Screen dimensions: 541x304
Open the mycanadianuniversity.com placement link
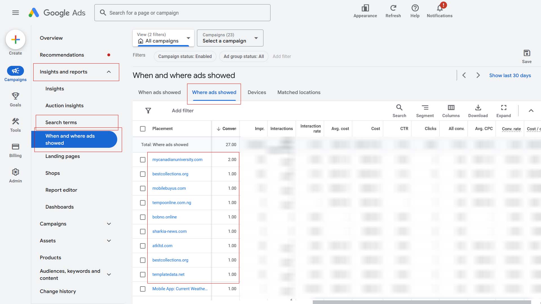(x=177, y=160)
